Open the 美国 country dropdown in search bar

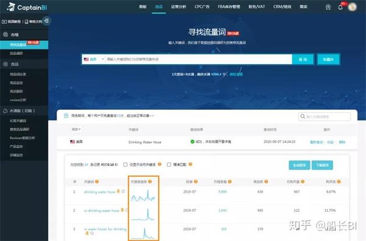pos(93,59)
